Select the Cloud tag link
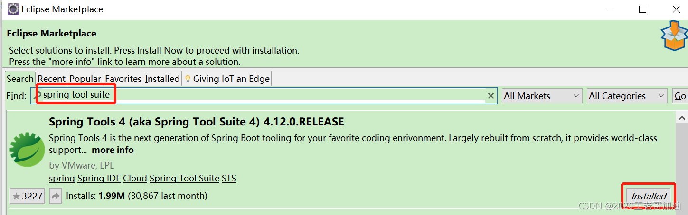Image resolution: width=688 pixels, height=215 pixels. pos(135,179)
